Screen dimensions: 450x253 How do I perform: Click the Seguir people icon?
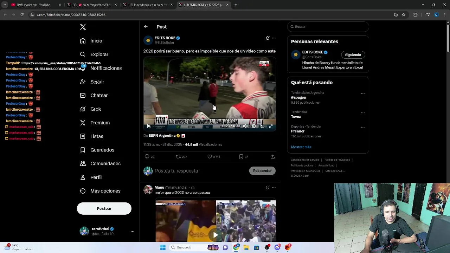click(x=83, y=82)
